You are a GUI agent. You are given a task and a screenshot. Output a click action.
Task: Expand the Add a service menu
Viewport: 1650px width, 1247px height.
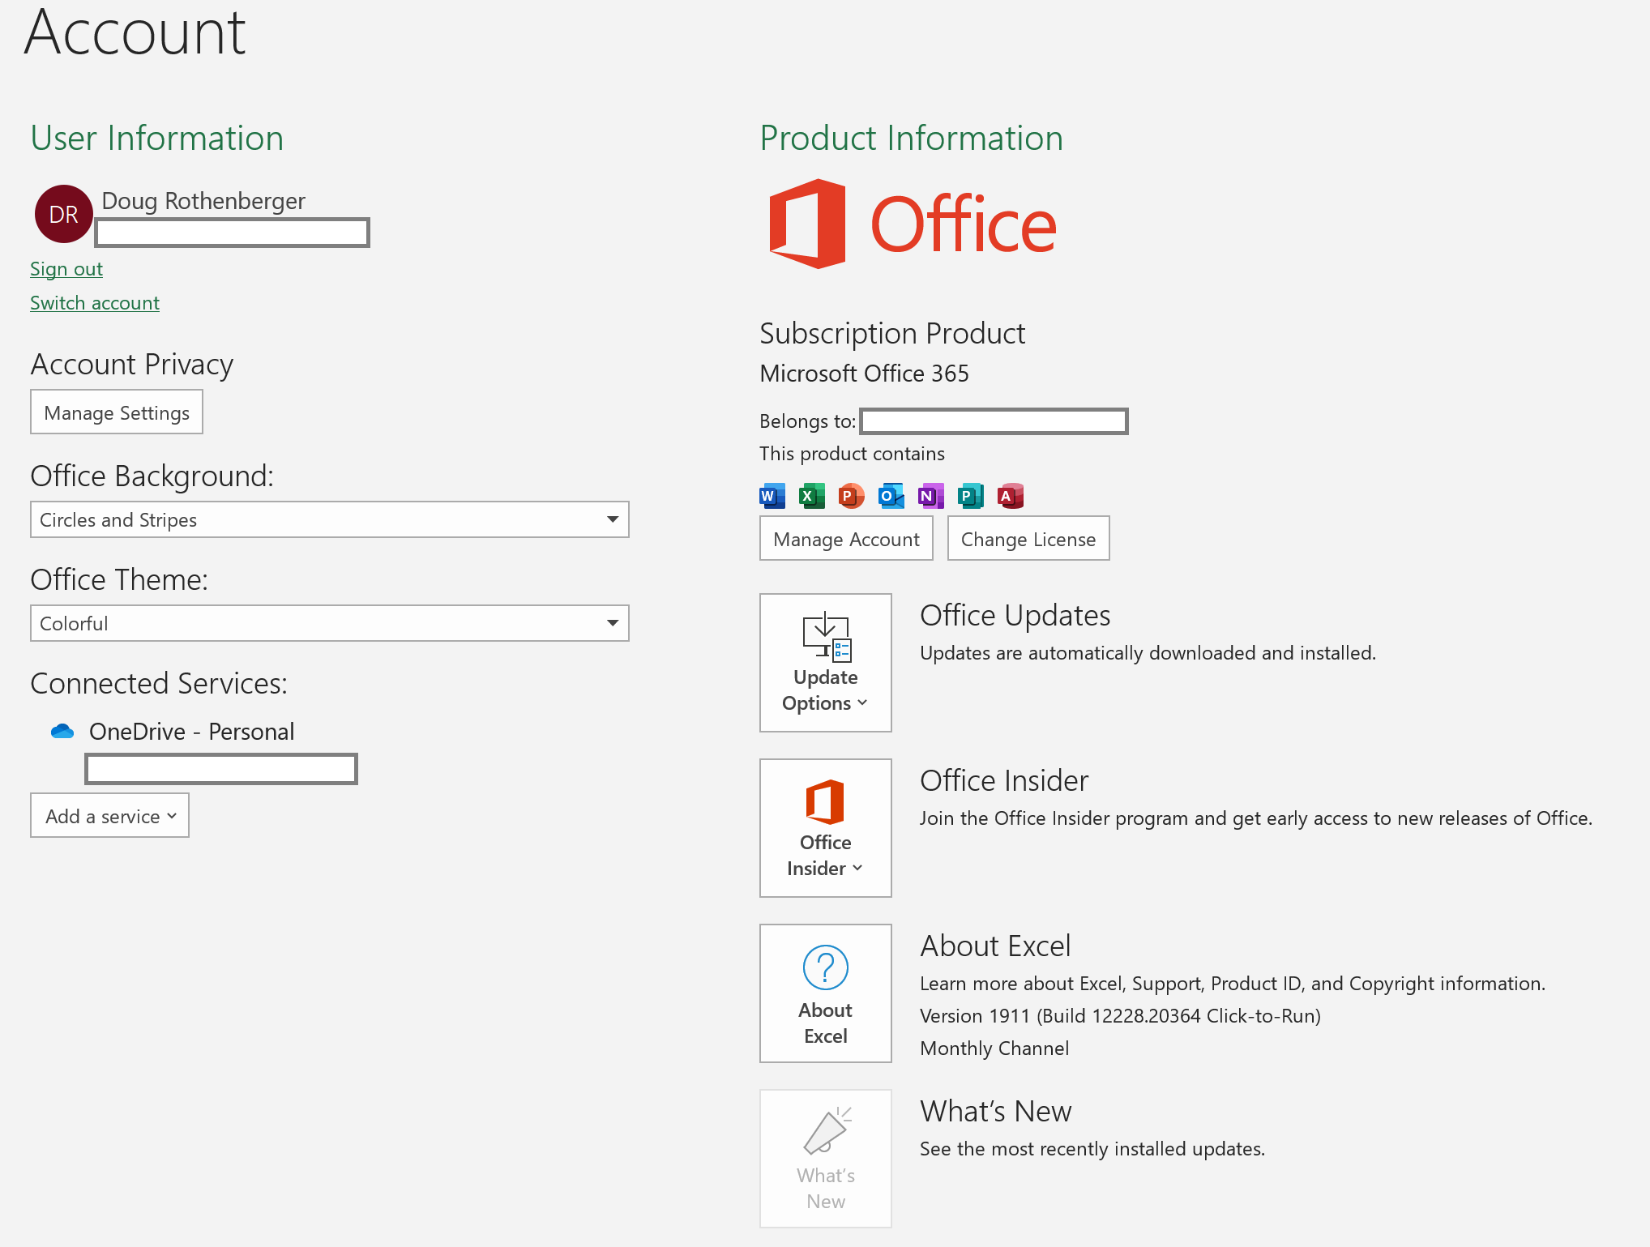pyautogui.click(x=109, y=815)
